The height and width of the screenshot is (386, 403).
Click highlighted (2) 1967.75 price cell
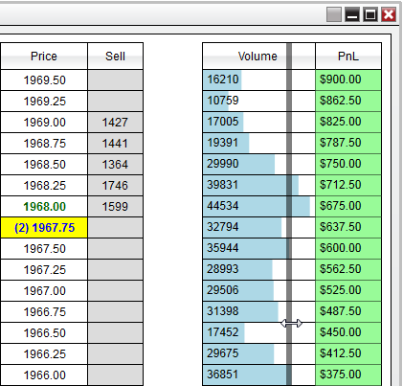[x=44, y=228]
